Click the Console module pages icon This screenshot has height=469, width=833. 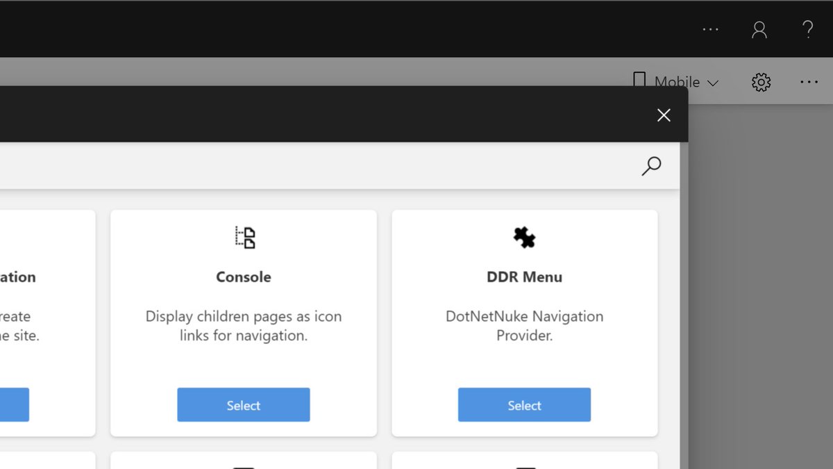(243, 236)
